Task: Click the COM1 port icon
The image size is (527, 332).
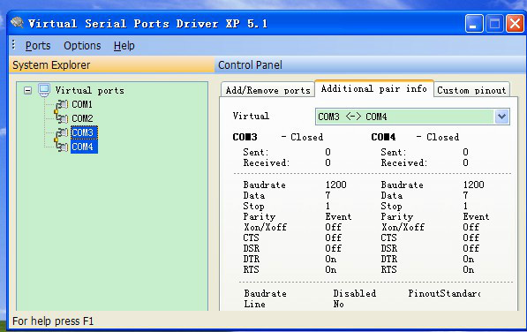Action: (62, 104)
